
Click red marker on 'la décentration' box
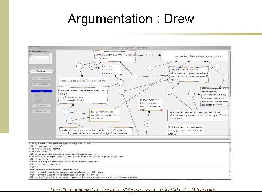162,110
